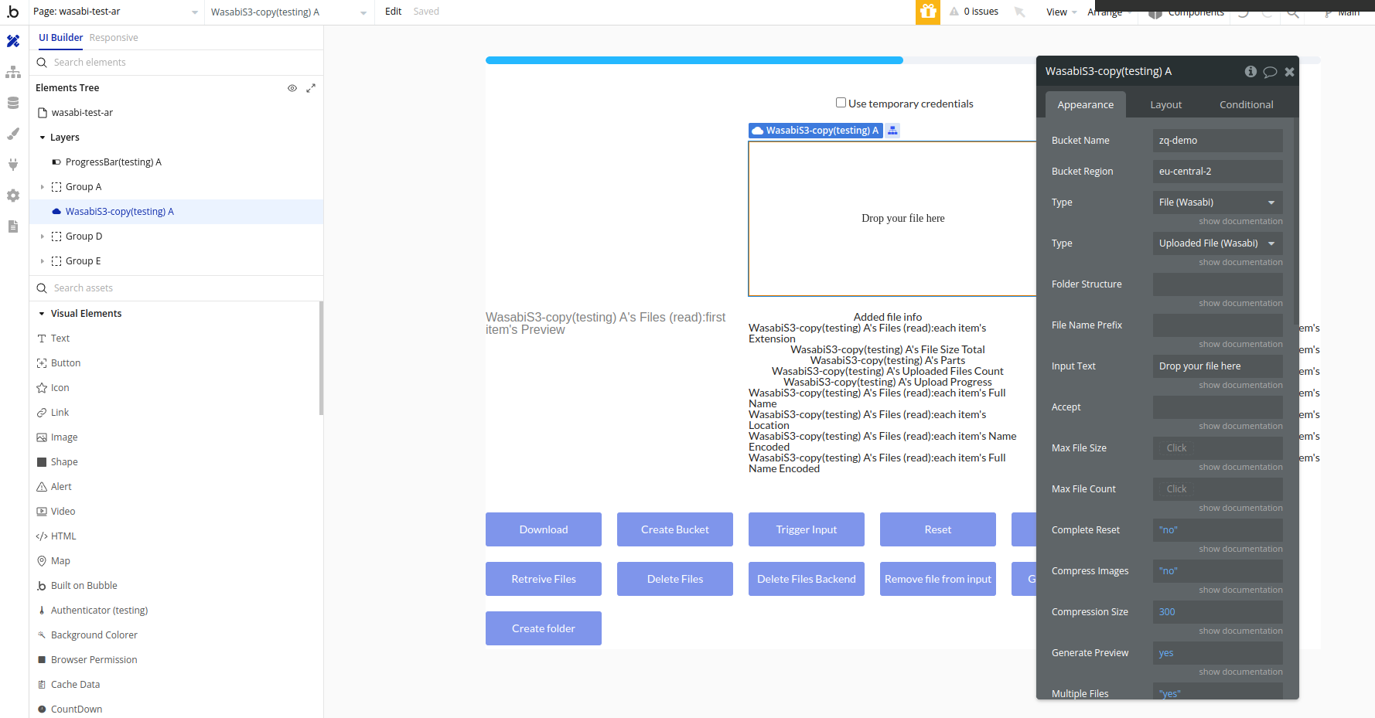Collapse the Visual Elements section

43,314
